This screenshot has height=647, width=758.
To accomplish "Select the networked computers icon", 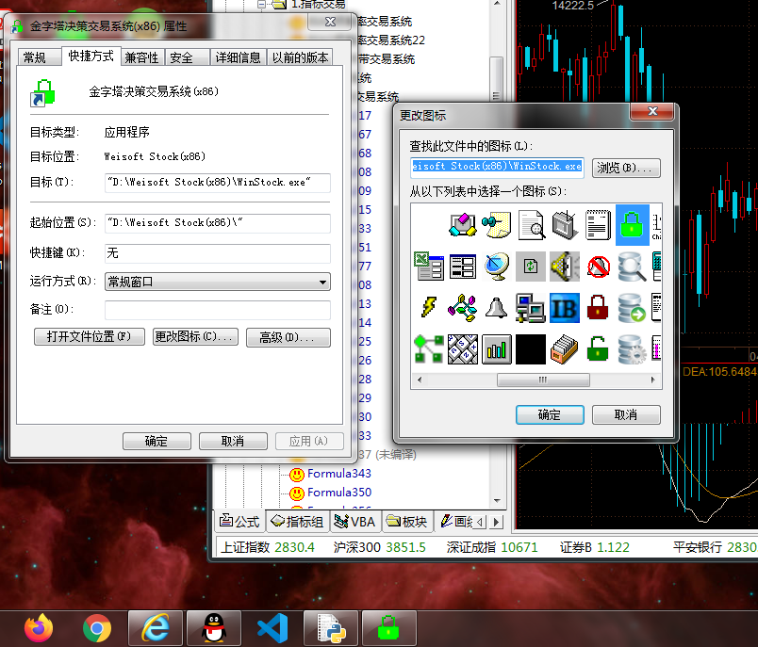I will (x=531, y=308).
